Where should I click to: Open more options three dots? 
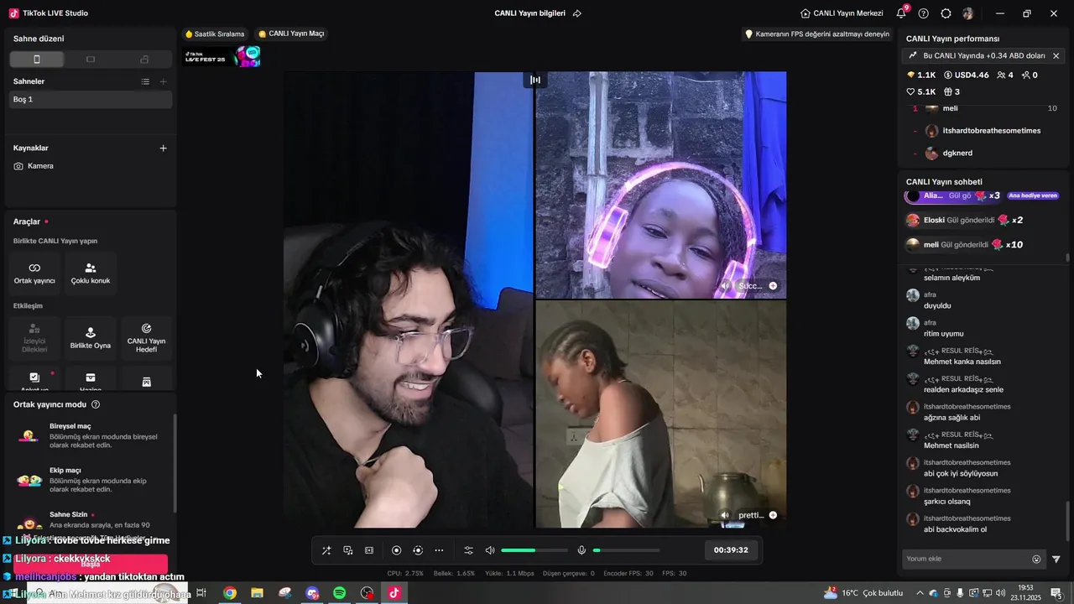439,550
